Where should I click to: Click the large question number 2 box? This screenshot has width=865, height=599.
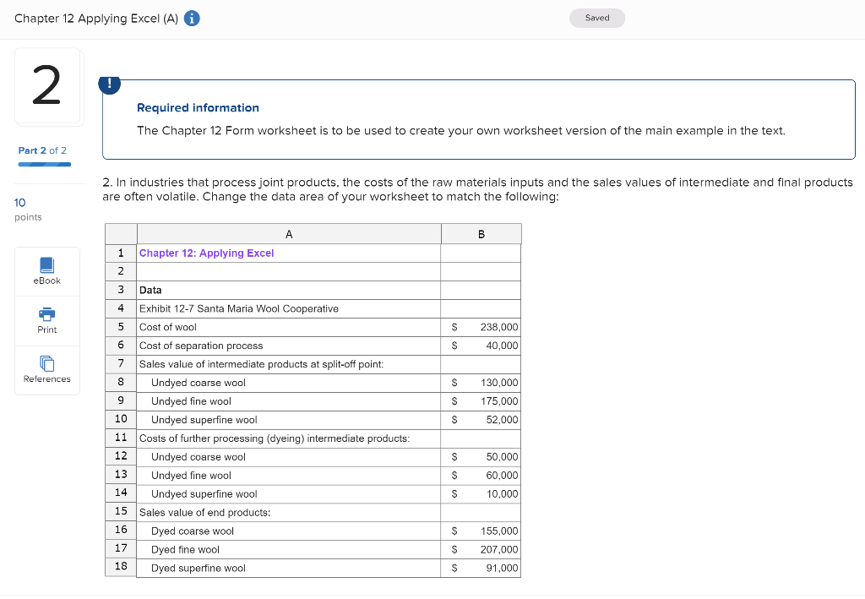(x=47, y=85)
